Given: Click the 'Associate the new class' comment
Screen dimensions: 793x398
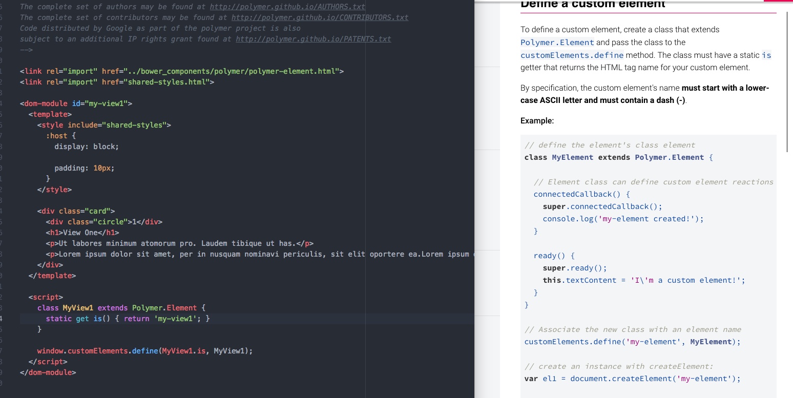Looking at the screenshot, I should 633,329.
